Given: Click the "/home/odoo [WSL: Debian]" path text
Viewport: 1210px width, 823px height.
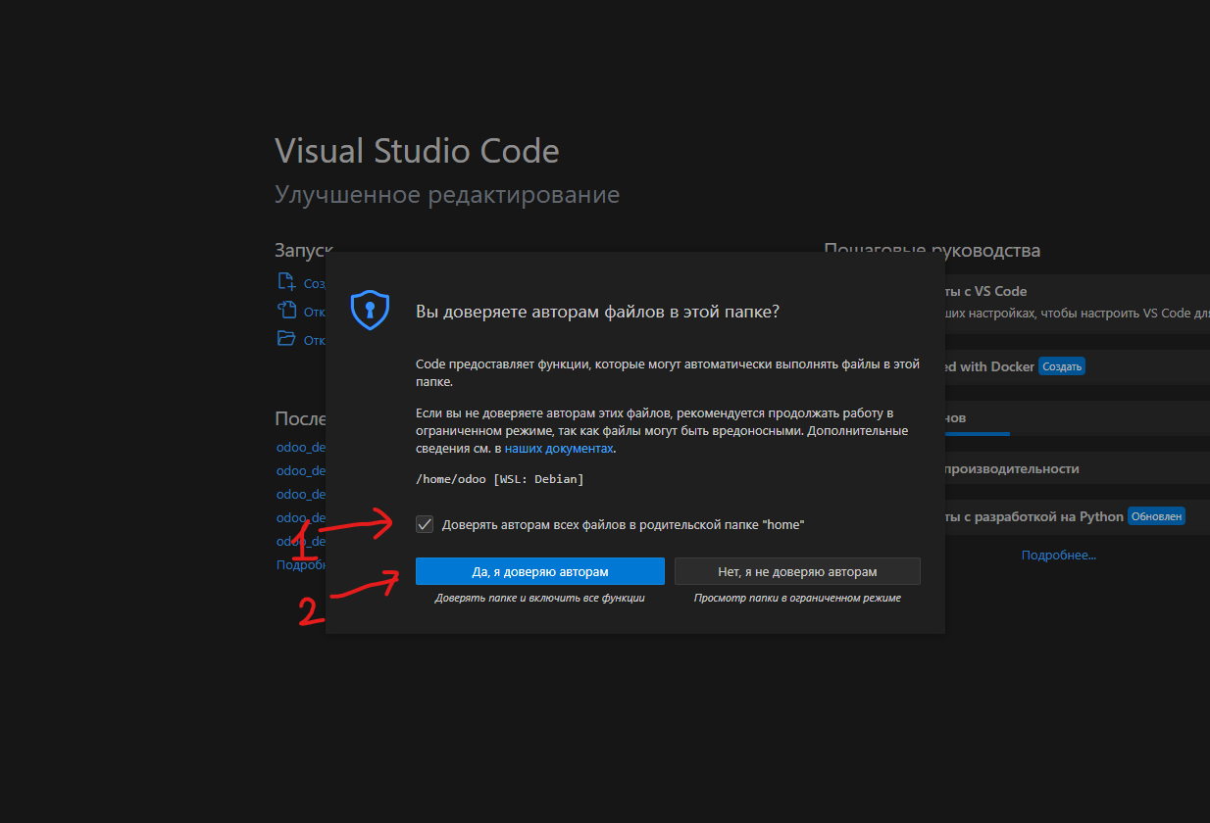Looking at the screenshot, I should [x=500, y=479].
